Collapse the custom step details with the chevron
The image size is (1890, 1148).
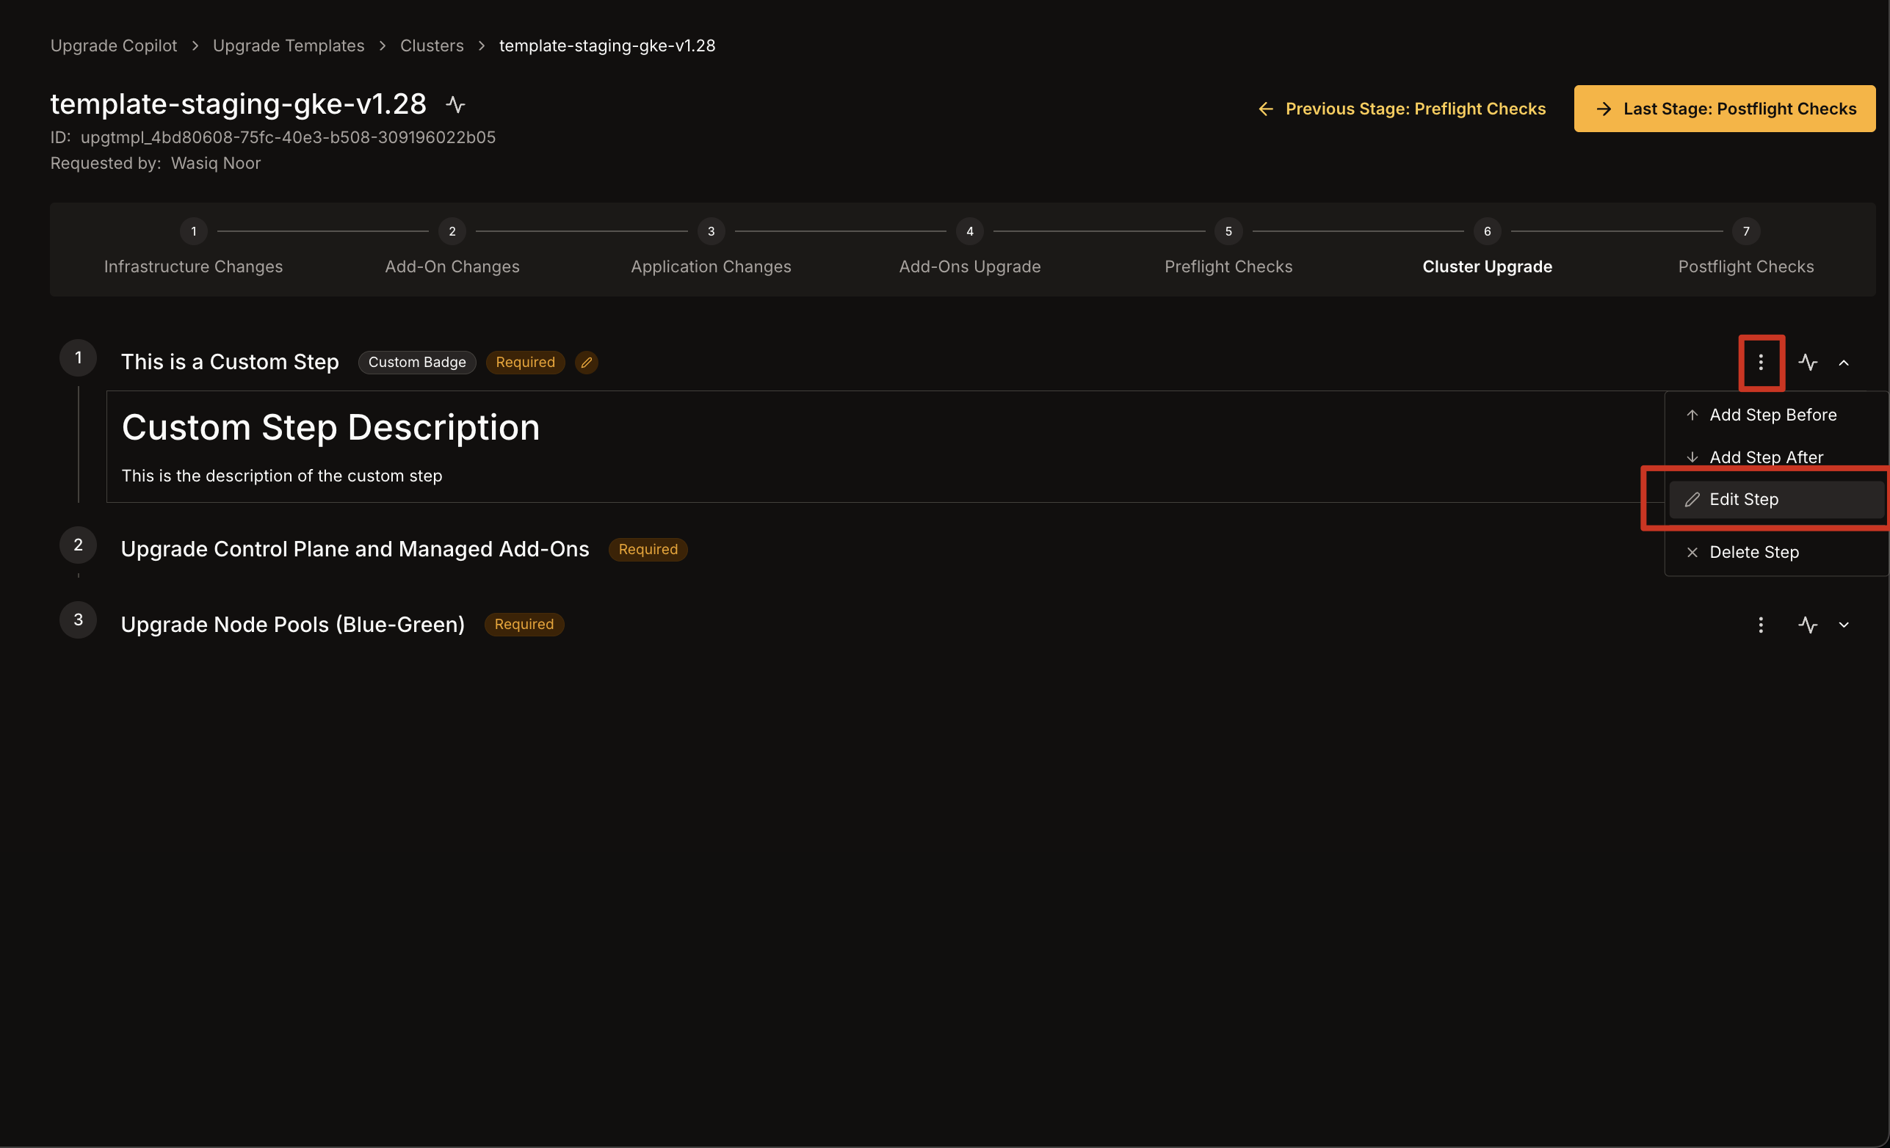click(1844, 363)
